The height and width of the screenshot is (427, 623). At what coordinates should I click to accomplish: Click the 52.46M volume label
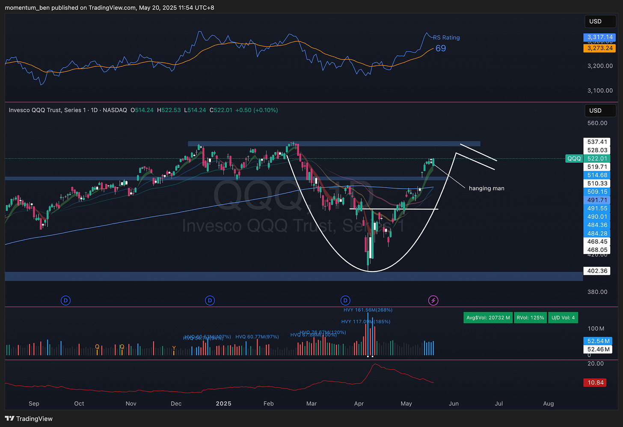pos(598,349)
